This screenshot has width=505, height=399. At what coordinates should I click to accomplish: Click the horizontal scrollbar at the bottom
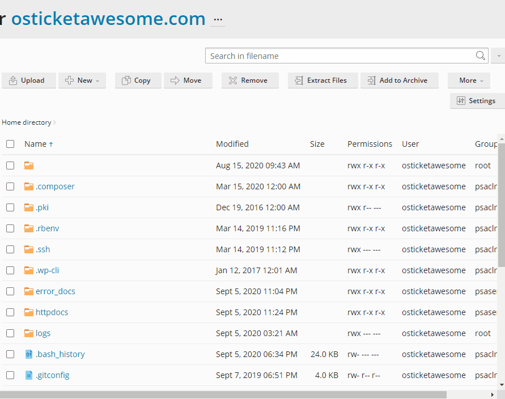[x=223, y=394]
